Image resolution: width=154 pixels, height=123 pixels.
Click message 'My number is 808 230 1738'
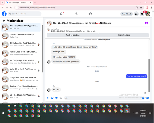coord(64,57)
